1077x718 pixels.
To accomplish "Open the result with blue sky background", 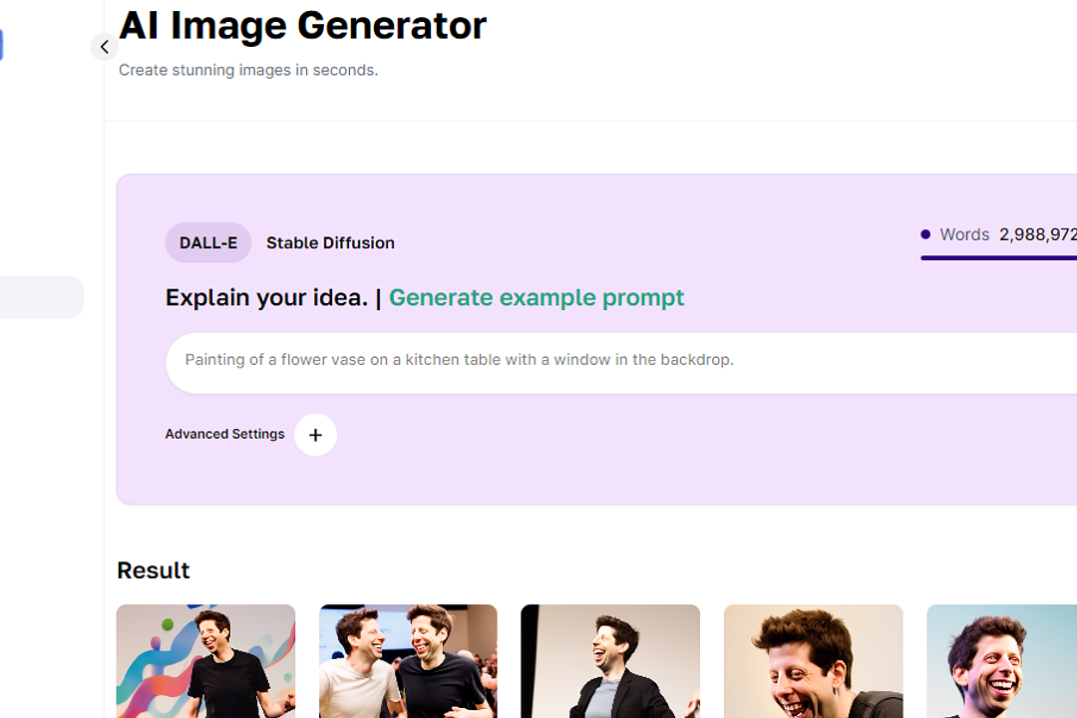I will coord(1001,661).
